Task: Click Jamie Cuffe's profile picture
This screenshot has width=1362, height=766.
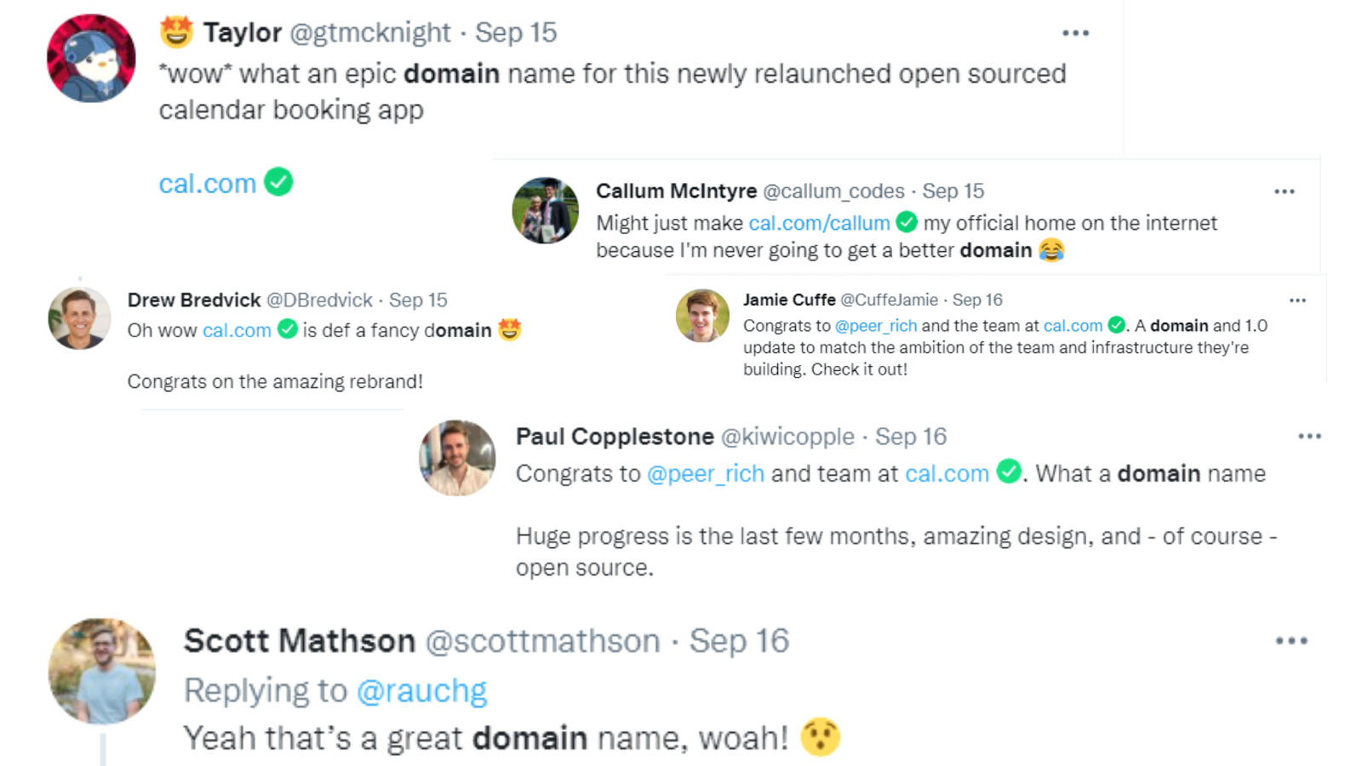Action: point(702,315)
